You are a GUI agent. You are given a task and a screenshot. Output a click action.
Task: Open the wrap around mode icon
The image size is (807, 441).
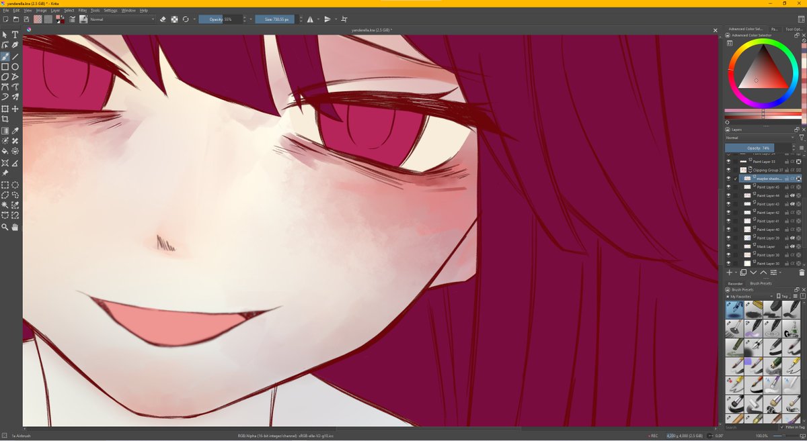344,19
